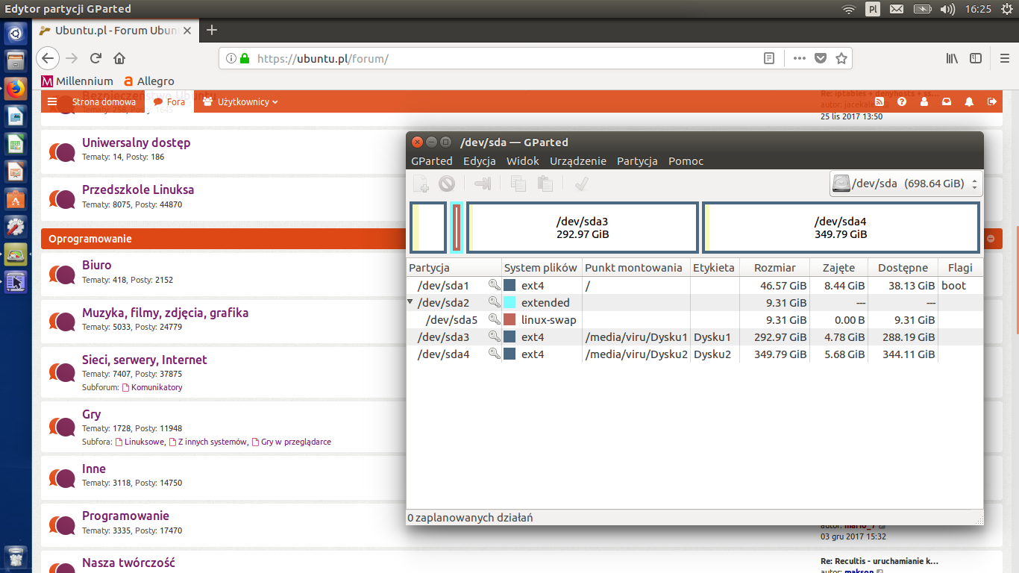This screenshot has width=1019, height=573.
Task: Bookmark this page with the star
Action: [x=841, y=58]
